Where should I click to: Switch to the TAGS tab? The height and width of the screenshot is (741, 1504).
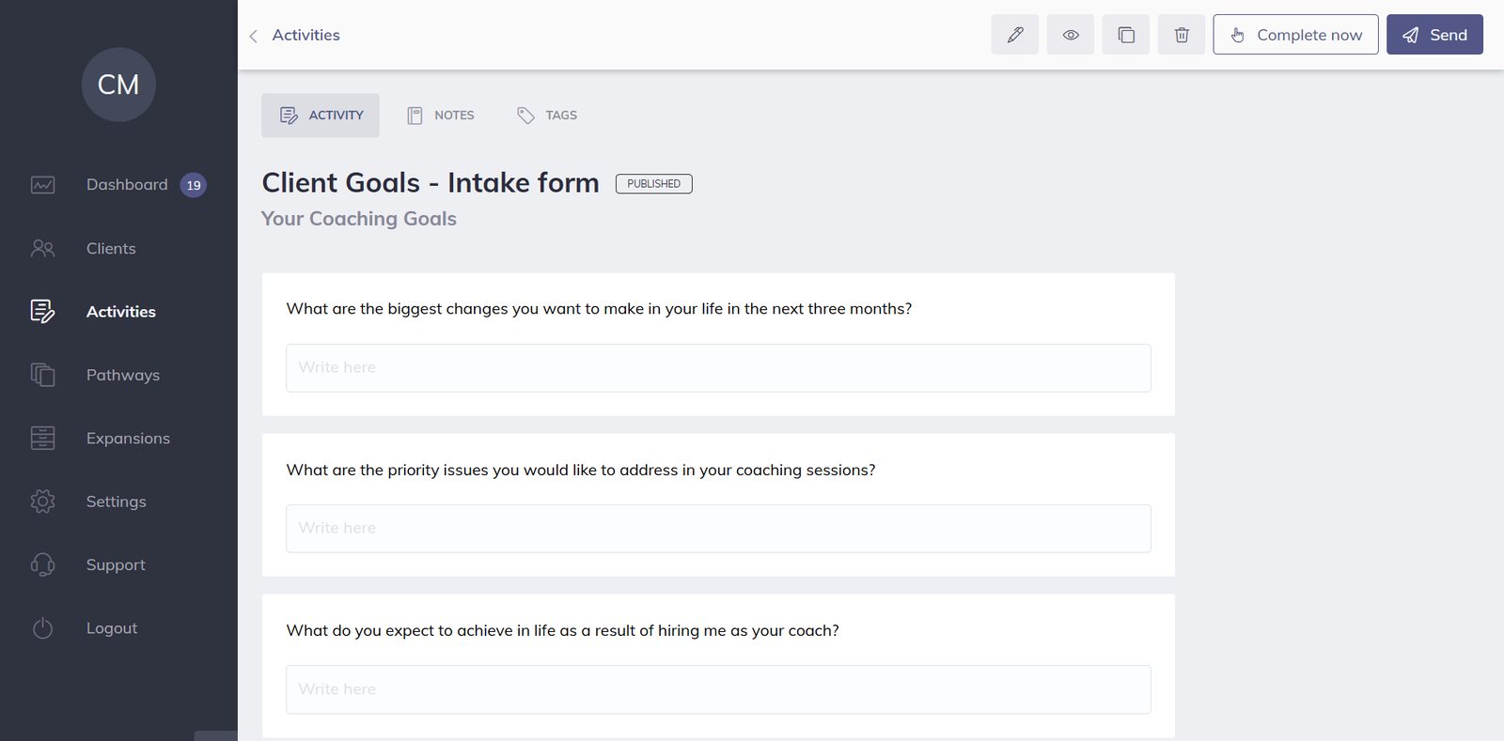[x=547, y=116]
